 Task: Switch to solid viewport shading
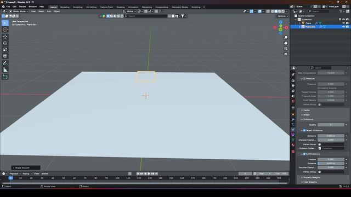coord(276,11)
